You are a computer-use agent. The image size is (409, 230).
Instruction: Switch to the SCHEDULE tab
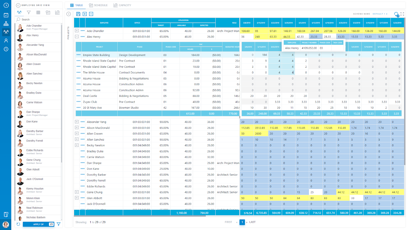[x=98, y=5]
